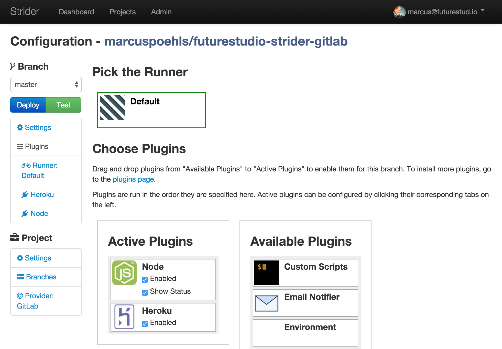Toggle Node Enabled checkbox
Viewport: 502px width, 349px height.
(145, 279)
